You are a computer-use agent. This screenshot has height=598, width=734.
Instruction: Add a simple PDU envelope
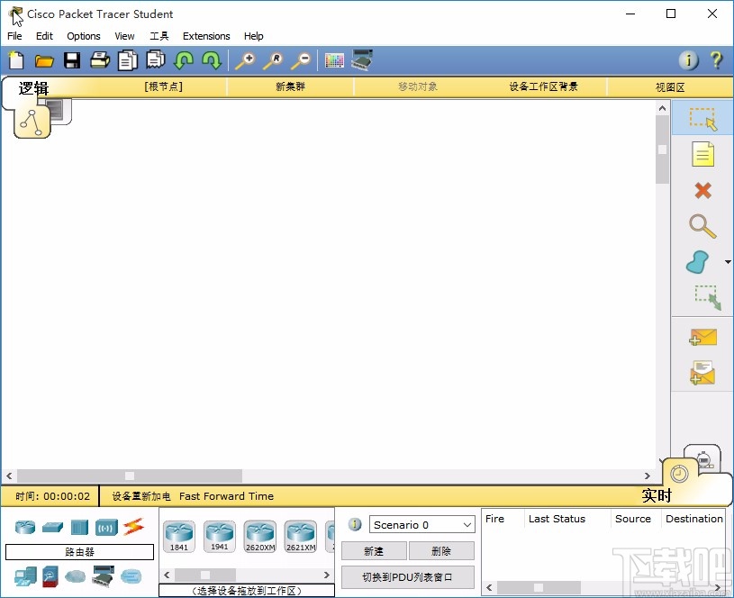coord(702,337)
